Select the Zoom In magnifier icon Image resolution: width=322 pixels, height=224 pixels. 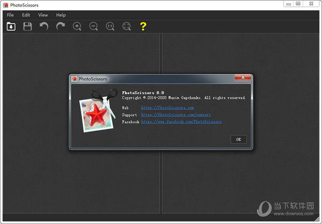pos(77,26)
